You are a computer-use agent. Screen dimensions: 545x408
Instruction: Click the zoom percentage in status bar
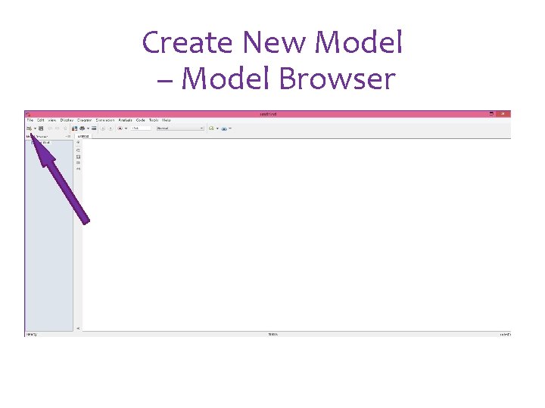(x=272, y=335)
